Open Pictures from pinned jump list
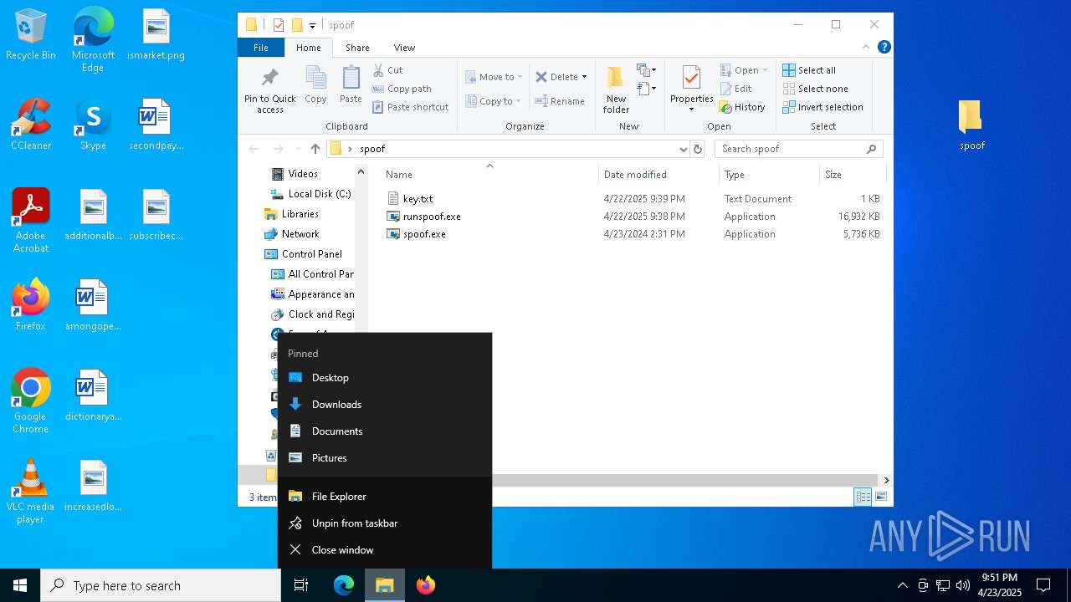The width and height of the screenshot is (1071, 602). click(385, 458)
